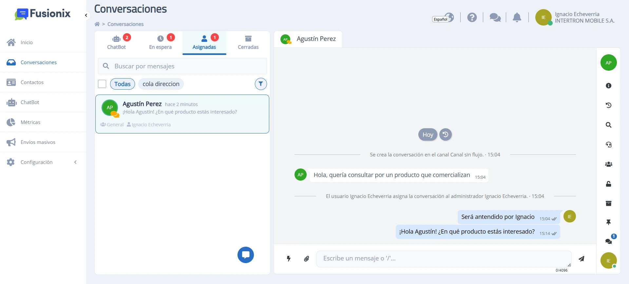
Task: Toggle the conversation lock icon
Action: [x=609, y=184]
